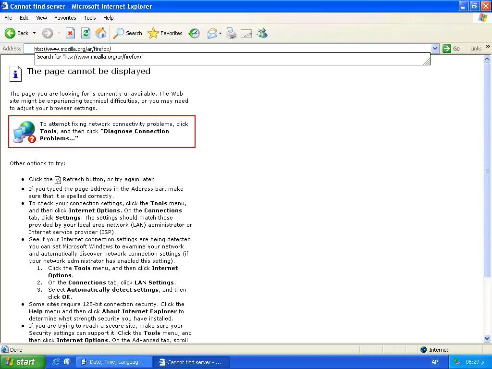Click the Refresh toolbar icon
The image size is (492, 369).
(x=86, y=33)
